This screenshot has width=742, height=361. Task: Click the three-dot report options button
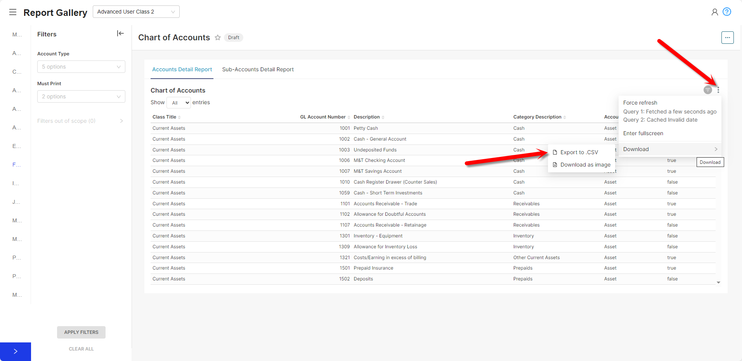click(727, 38)
